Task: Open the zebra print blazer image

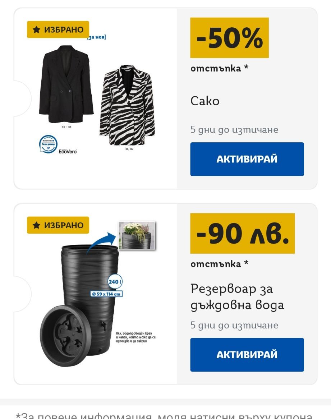Action: point(127,105)
